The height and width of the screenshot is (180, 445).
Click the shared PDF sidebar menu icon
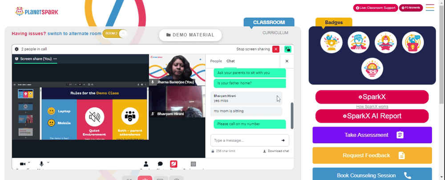15,85
